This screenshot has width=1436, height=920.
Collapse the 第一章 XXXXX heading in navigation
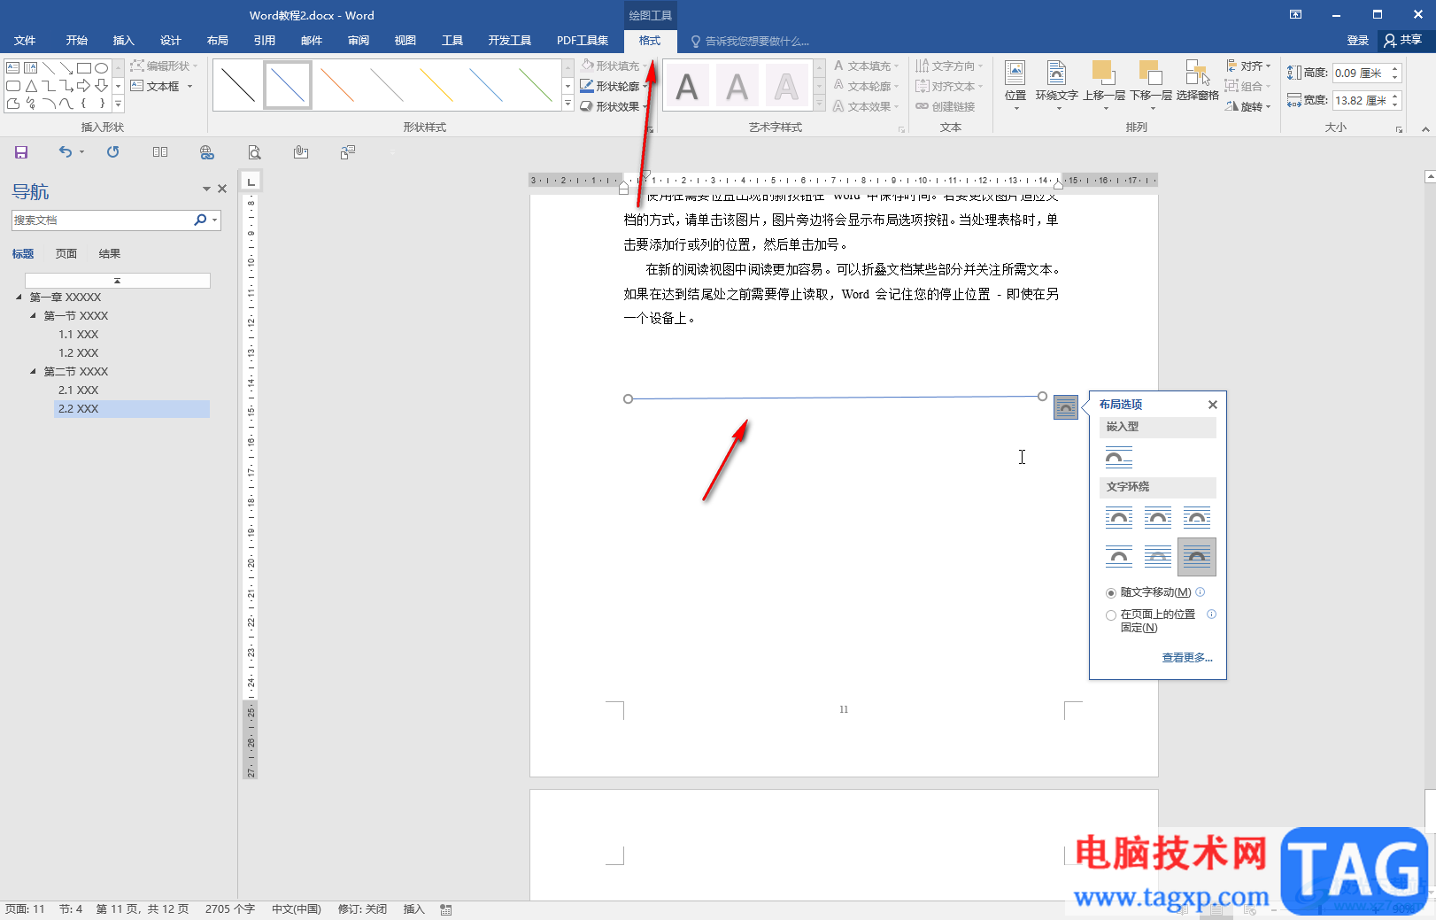tap(19, 297)
